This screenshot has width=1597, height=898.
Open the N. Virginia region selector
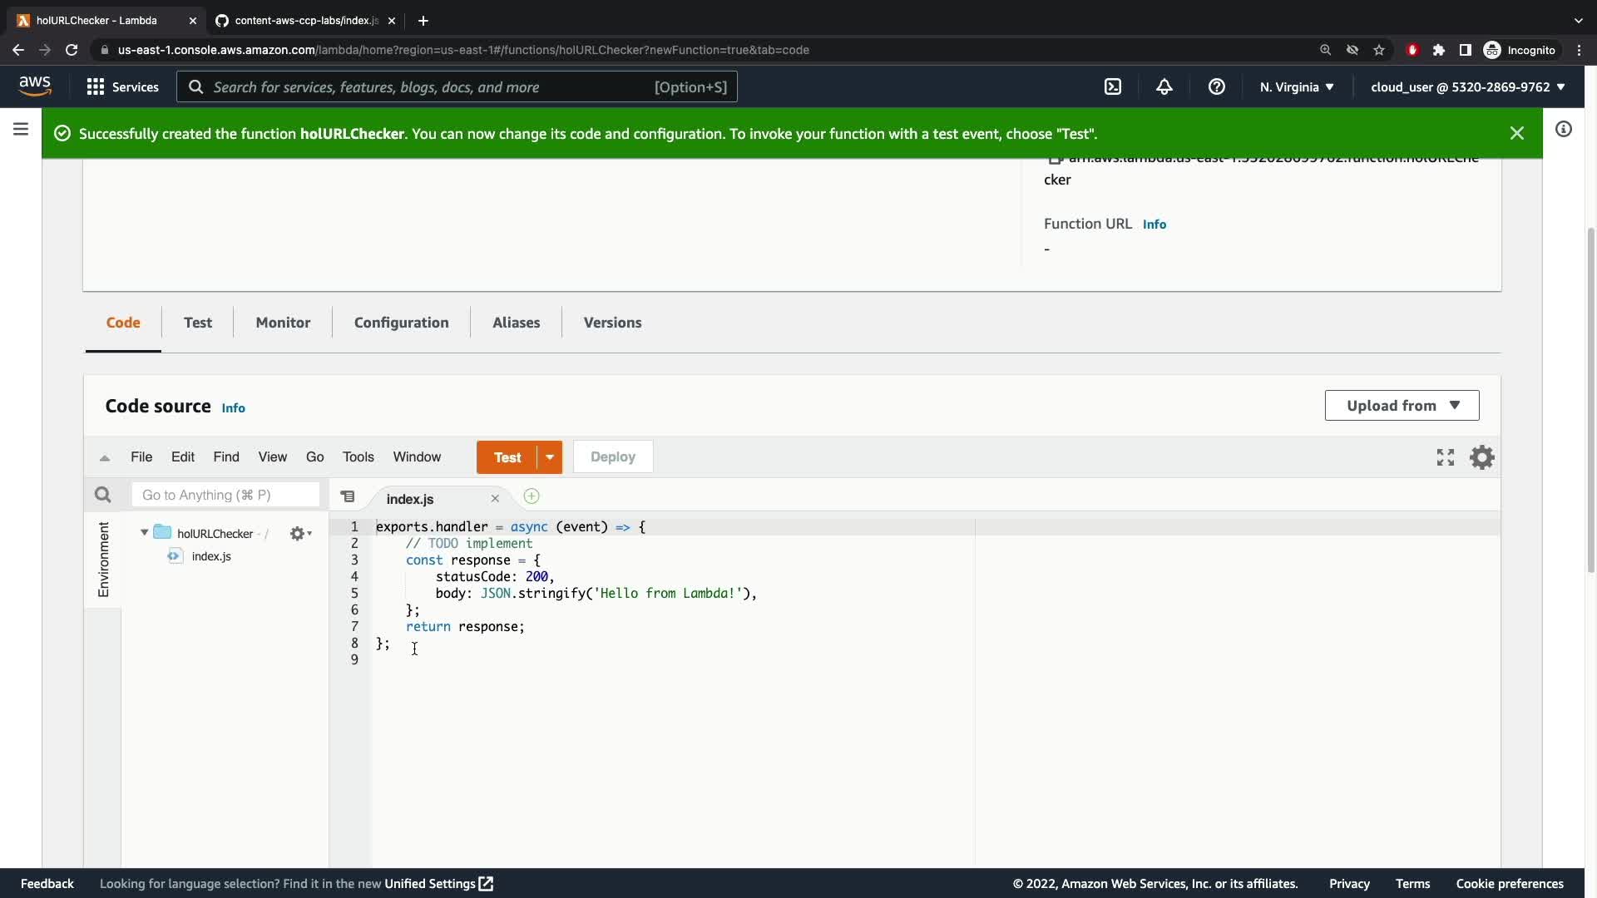(1296, 86)
